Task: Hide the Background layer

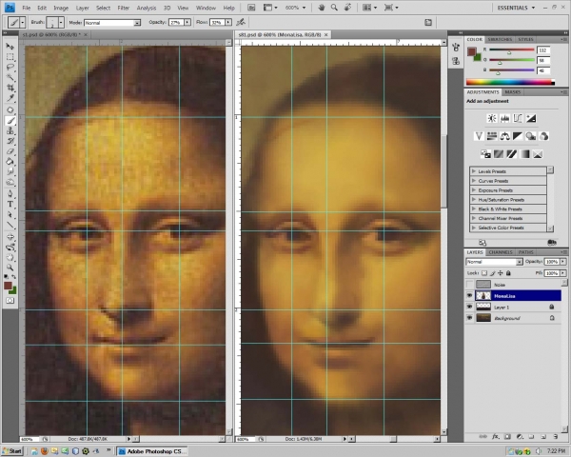Action: (x=470, y=318)
